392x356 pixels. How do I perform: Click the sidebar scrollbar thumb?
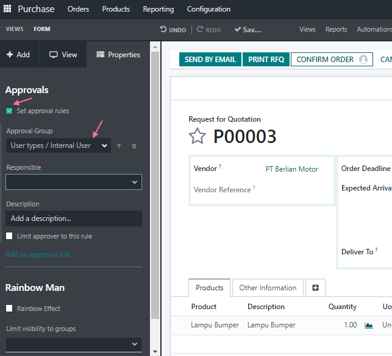coord(155,185)
